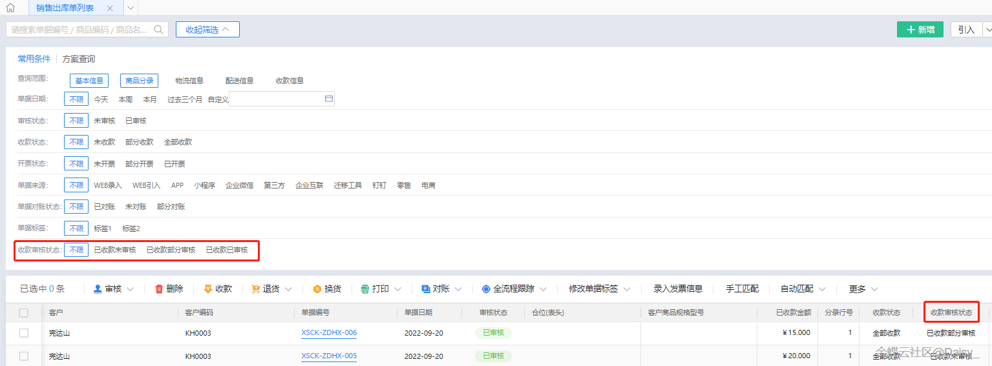
Task: Close the 销售出库单列表 tab
Action: click(x=110, y=8)
